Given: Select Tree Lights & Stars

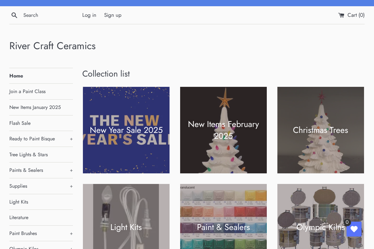Looking at the screenshot, I should (28, 154).
